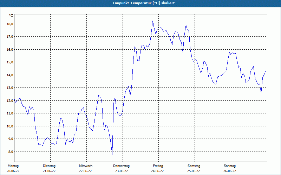Click the 'Sonntag' day label

tap(230, 166)
